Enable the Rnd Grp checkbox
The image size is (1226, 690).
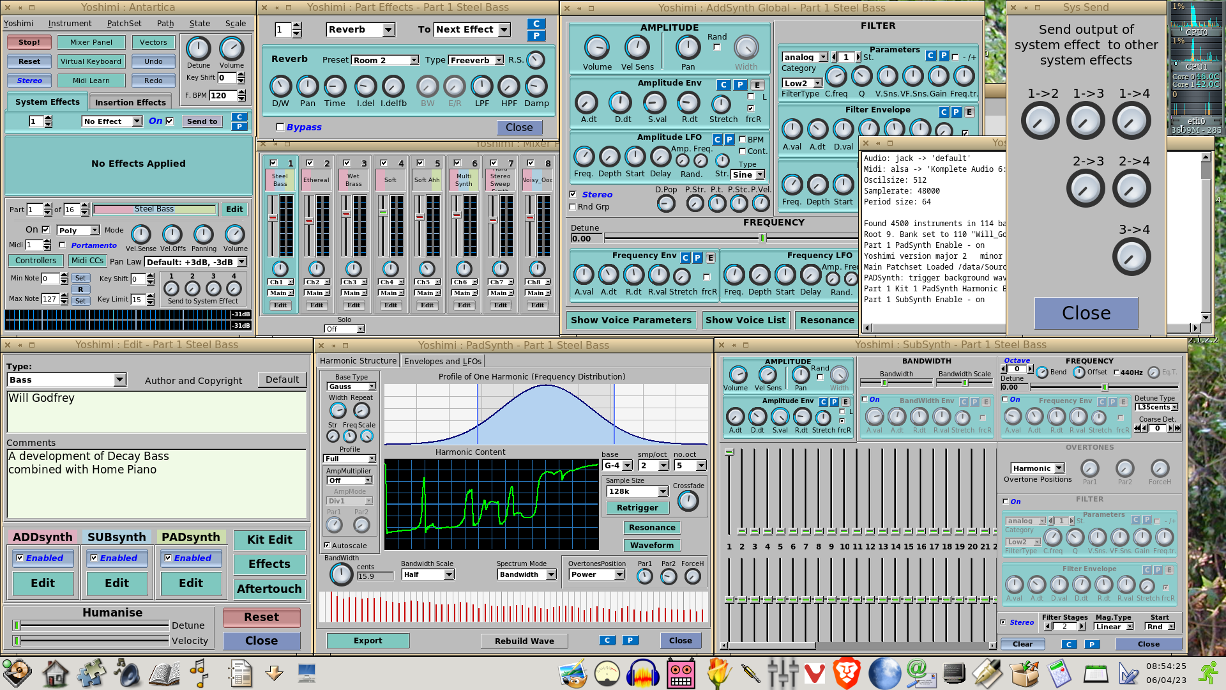pyautogui.click(x=573, y=207)
